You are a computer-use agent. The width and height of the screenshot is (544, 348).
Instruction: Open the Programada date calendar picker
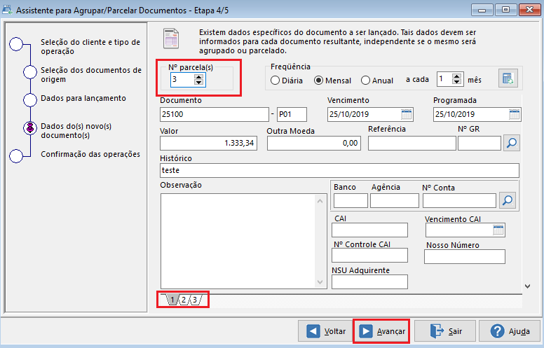514,114
